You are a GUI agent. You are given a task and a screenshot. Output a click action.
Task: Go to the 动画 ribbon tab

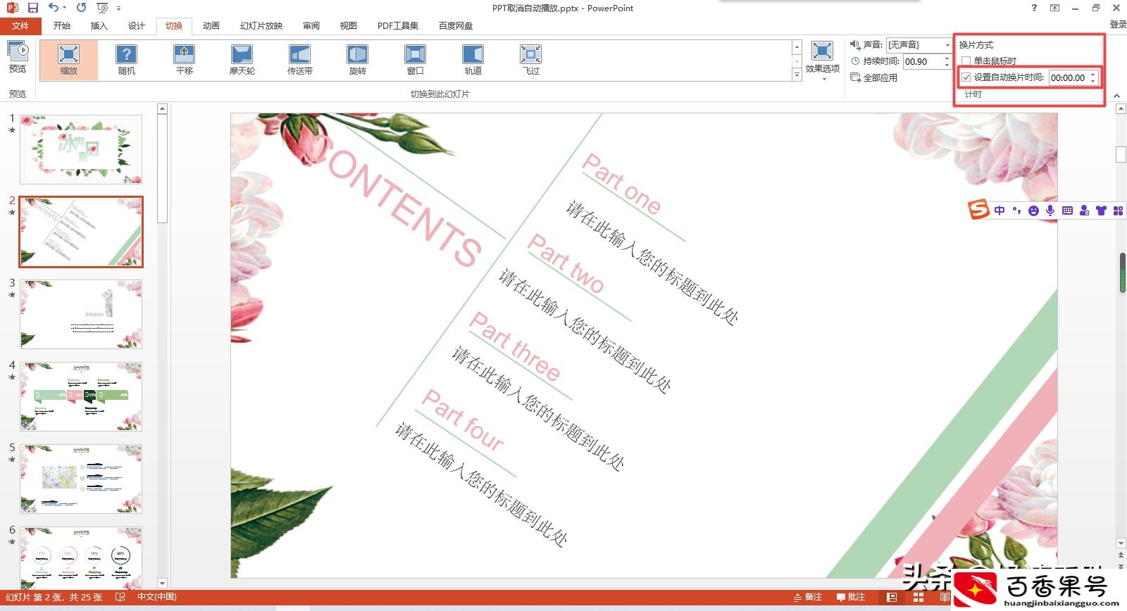(211, 25)
